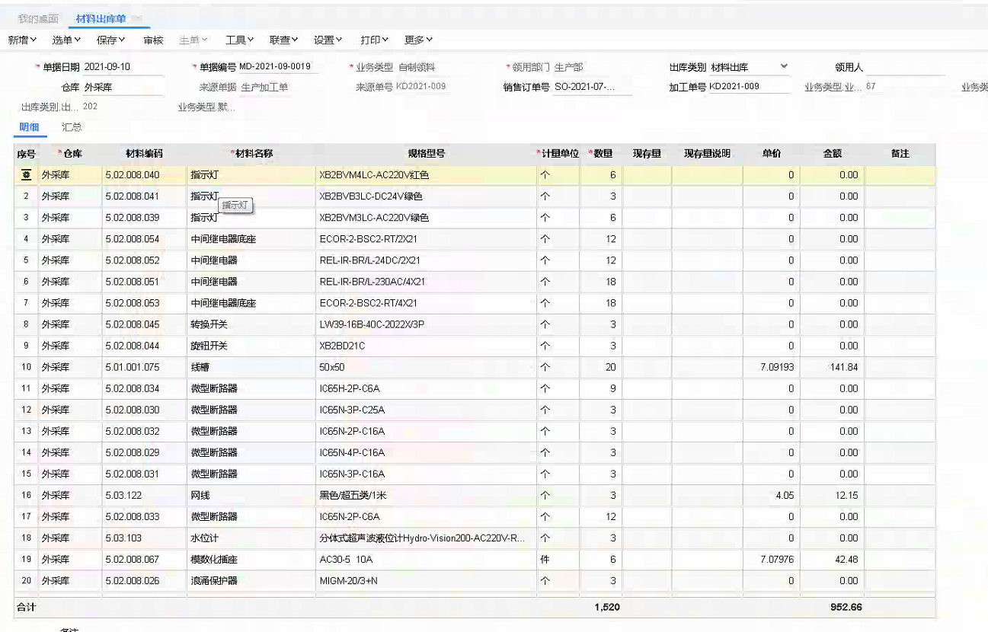Click amount 12.15 in row 16
Screen dimensions: 988x632
point(833,495)
